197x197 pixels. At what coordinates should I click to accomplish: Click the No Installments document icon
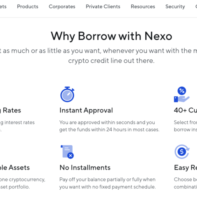coord(67,152)
